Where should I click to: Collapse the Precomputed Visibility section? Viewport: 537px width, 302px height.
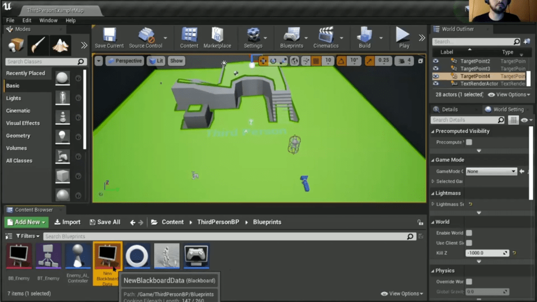coord(433,131)
